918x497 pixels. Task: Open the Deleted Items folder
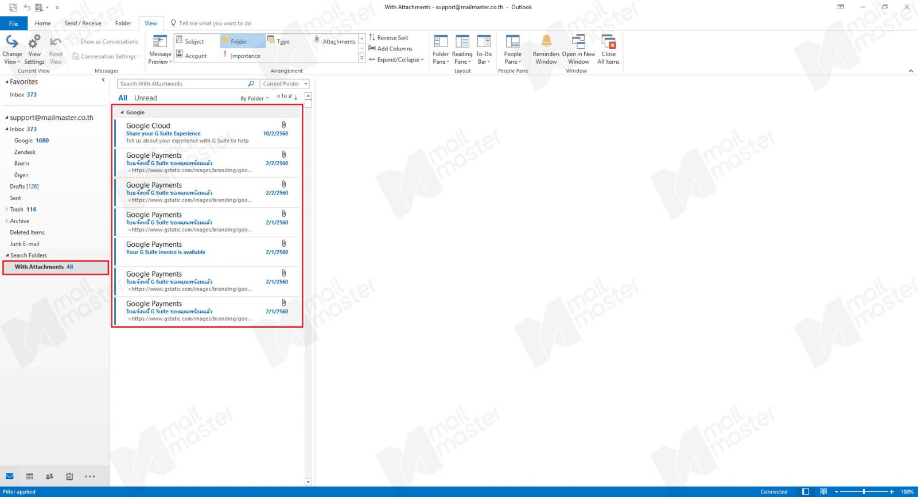(x=27, y=232)
